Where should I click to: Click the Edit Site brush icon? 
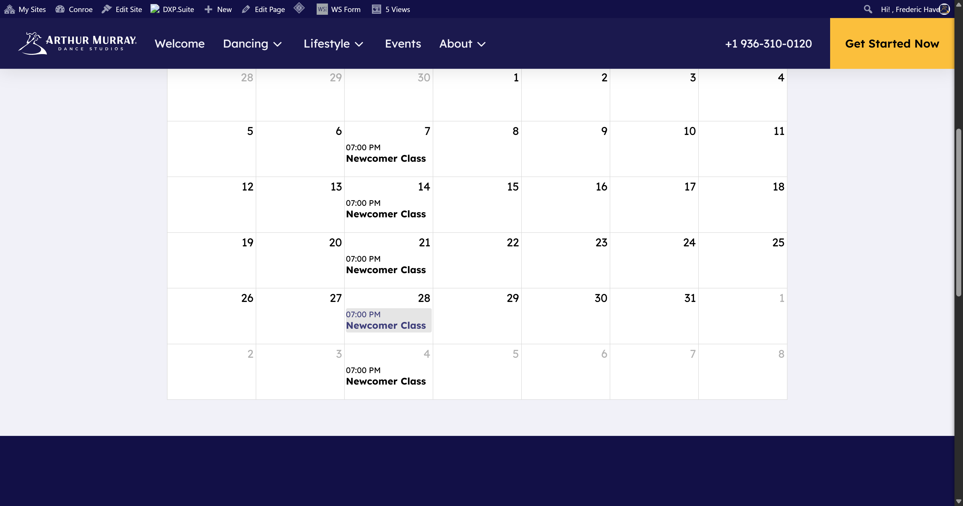pyautogui.click(x=107, y=9)
